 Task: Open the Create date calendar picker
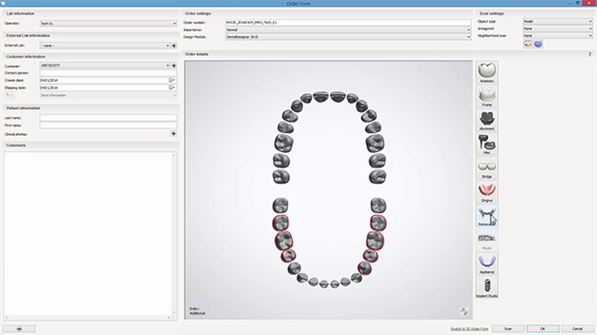click(172, 80)
